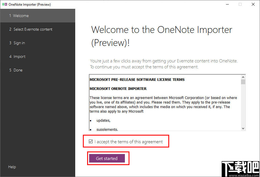Select the Welcome step in the sidebar
Viewport: 260px width, 177px height.
(19, 16)
